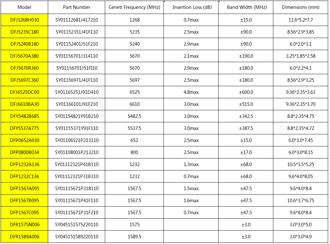The width and height of the screenshot is (330, 244).
Task: Select the yellow DFR1575N006 model cell
Action: (24, 225)
